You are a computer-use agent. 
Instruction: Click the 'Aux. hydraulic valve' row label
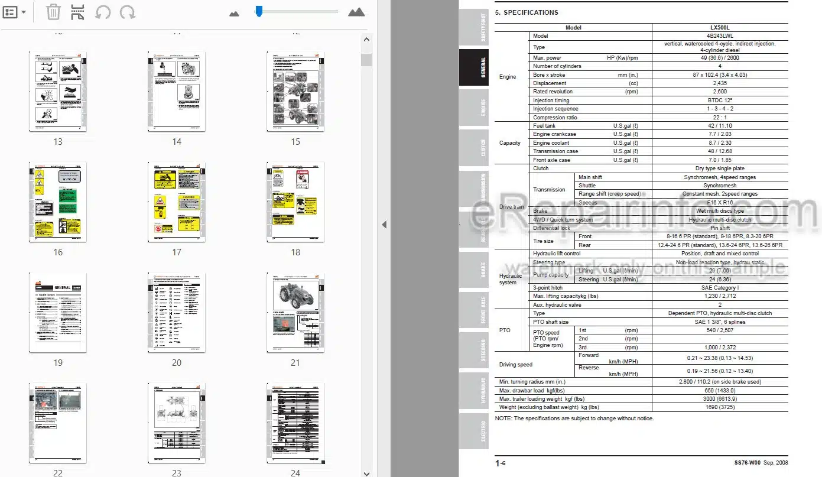tap(556, 305)
